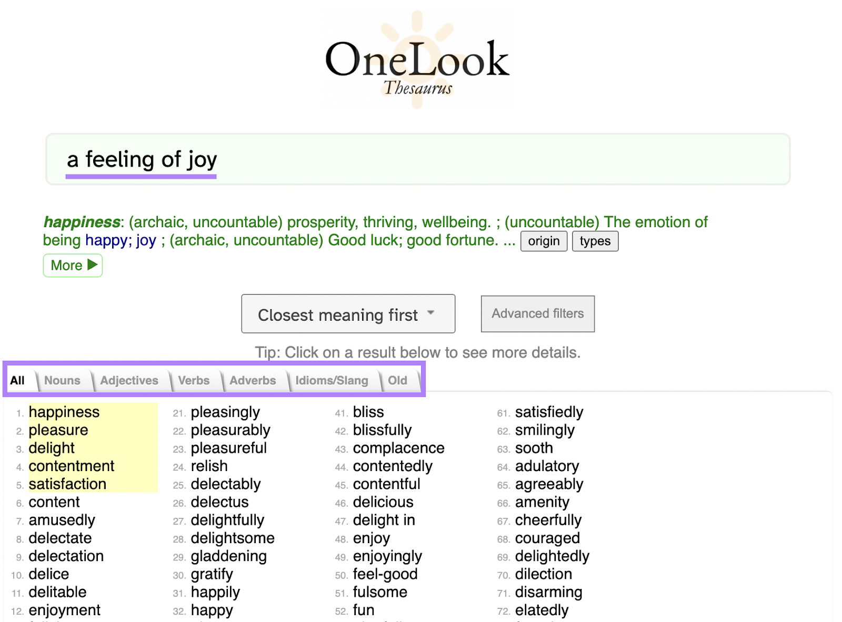Click the result word 'smilingly'
This screenshot has height=622, width=842.
click(x=545, y=430)
